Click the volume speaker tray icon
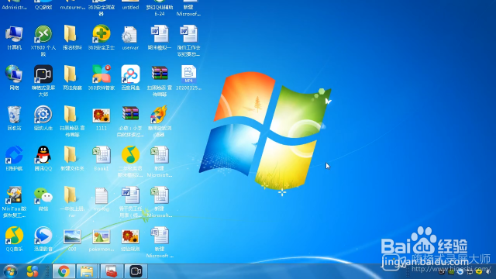 488,271
